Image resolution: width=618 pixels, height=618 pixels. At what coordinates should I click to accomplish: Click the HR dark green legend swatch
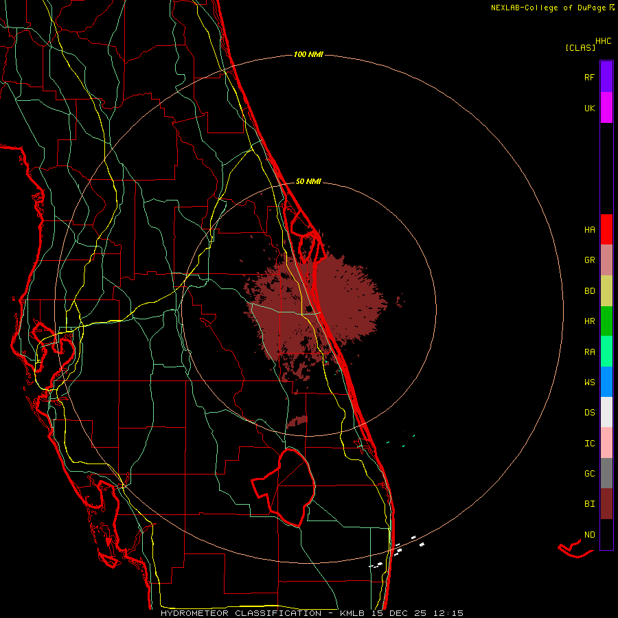pyautogui.click(x=606, y=321)
